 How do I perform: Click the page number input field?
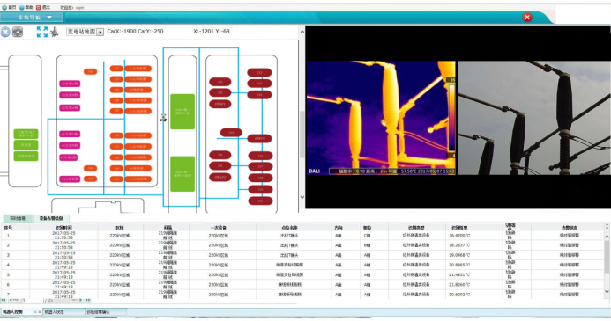[33, 301]
